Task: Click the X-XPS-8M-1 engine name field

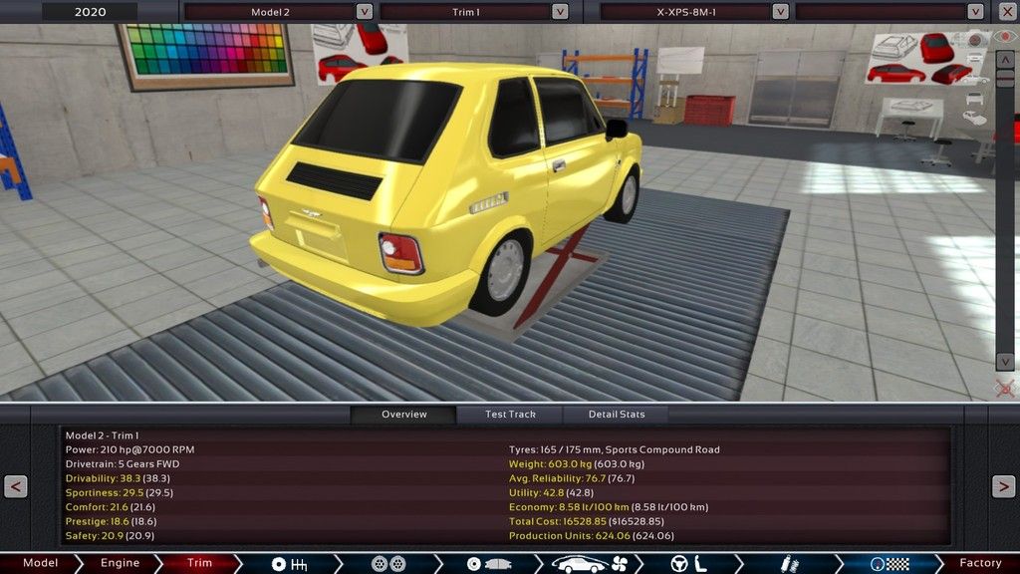Action: click(685, 12)
